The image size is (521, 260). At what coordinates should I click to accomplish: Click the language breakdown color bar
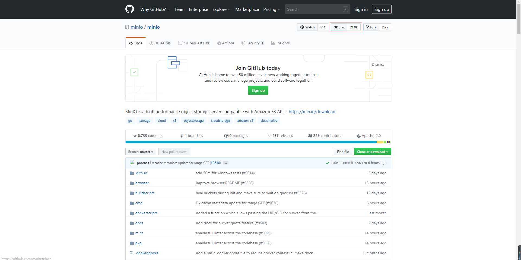[258, 142]
